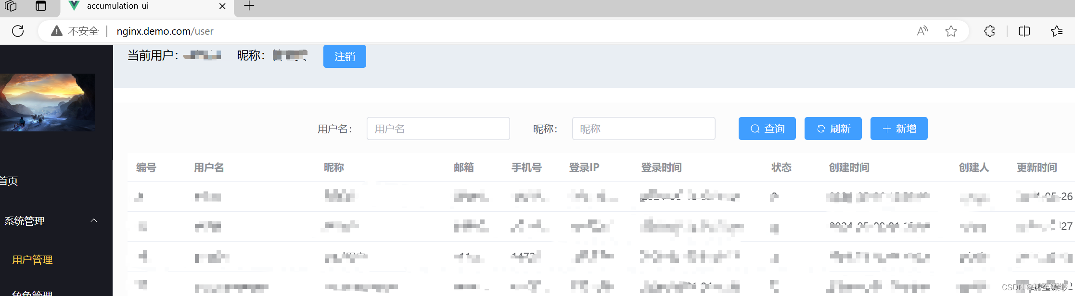Screen dimensions: 1075x296
Task: Focus the 昵称 search input field
Action: tap(643, 129)
